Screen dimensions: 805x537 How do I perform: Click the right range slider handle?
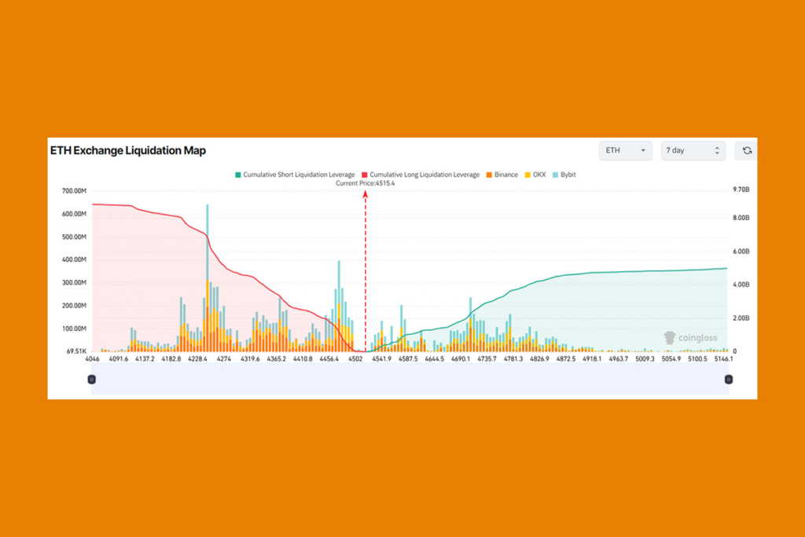pos(729,379)
